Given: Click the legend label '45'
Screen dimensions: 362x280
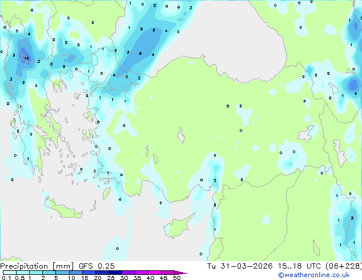Looking at the screenshot, I should [163, 278].
